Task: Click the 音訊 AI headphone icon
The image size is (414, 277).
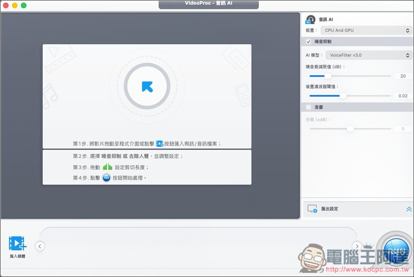Action: tap(310, 19)
